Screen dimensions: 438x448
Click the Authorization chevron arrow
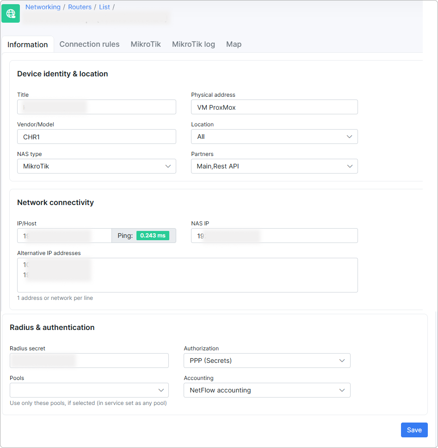pos(342,361)
